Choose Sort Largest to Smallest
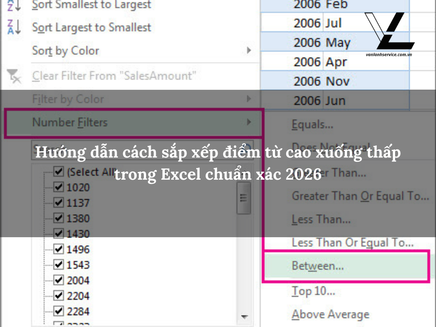 click(92, 27)
